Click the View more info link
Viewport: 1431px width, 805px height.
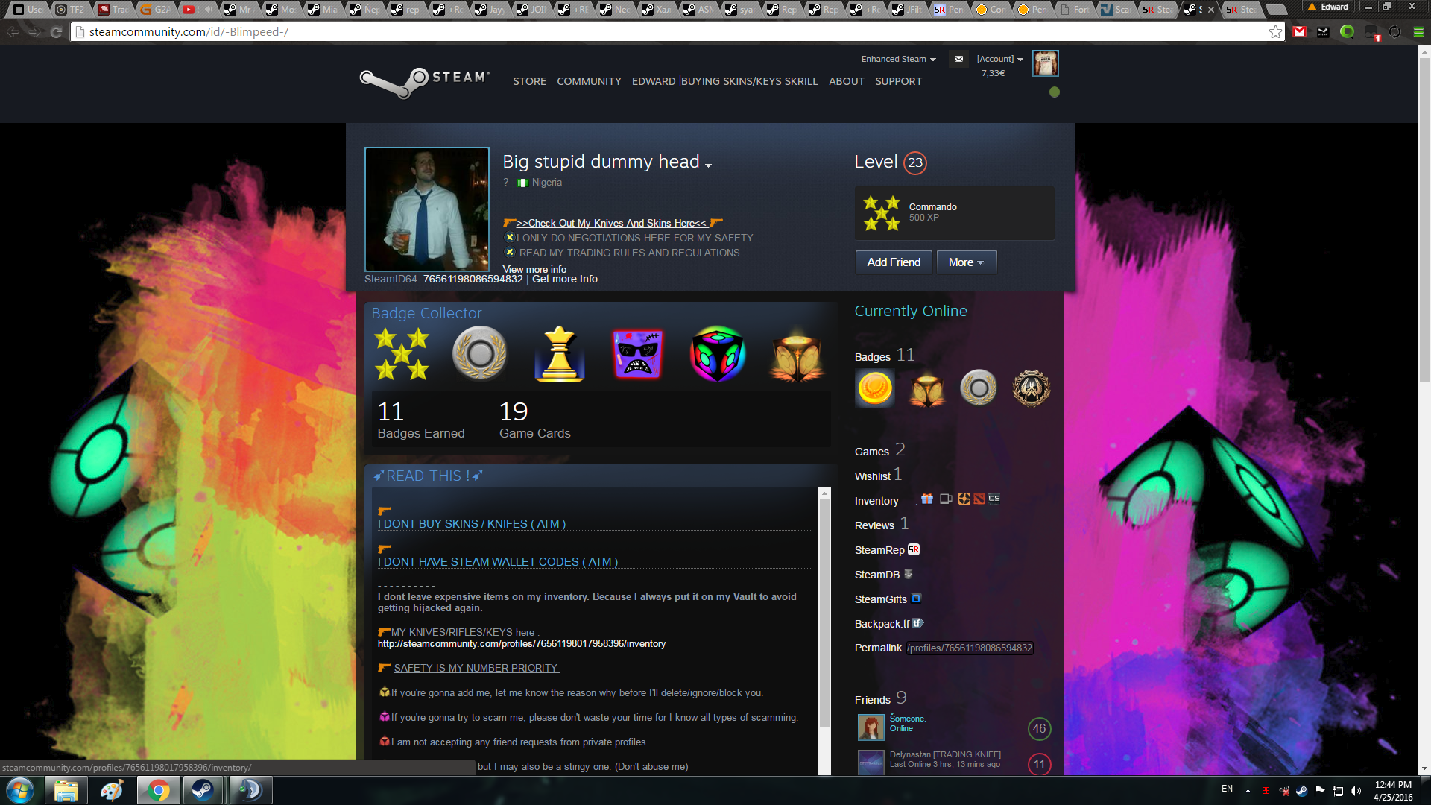click(x=534, y=269)
